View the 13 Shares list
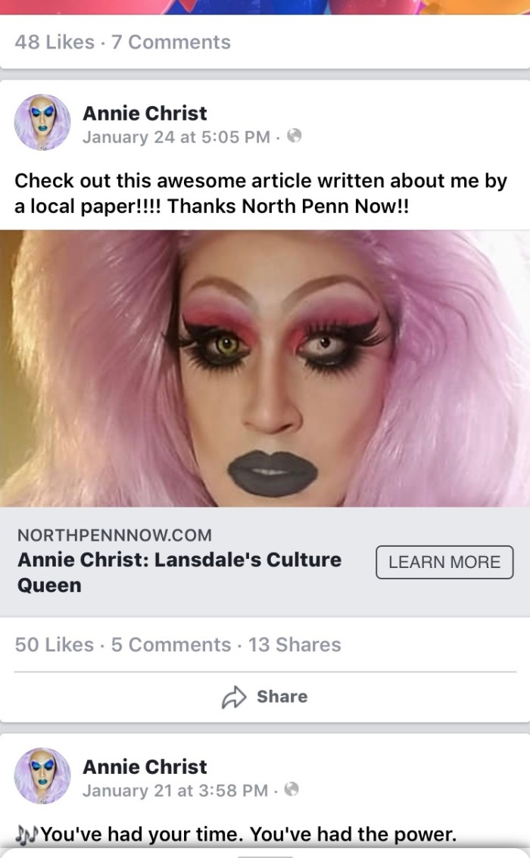 295,644
